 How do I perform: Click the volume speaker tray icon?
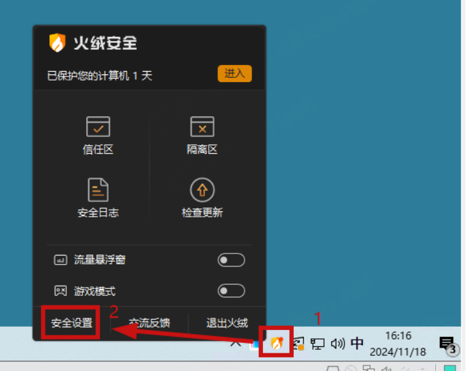[338, 344]
